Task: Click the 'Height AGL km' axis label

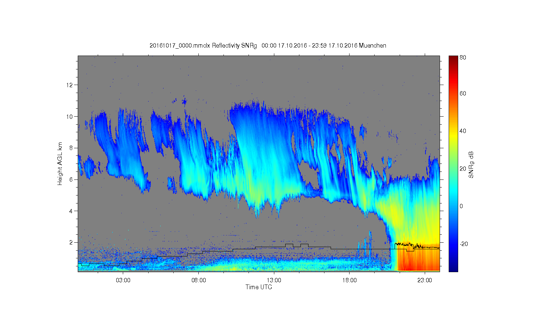Action: [x=60, y=163]
